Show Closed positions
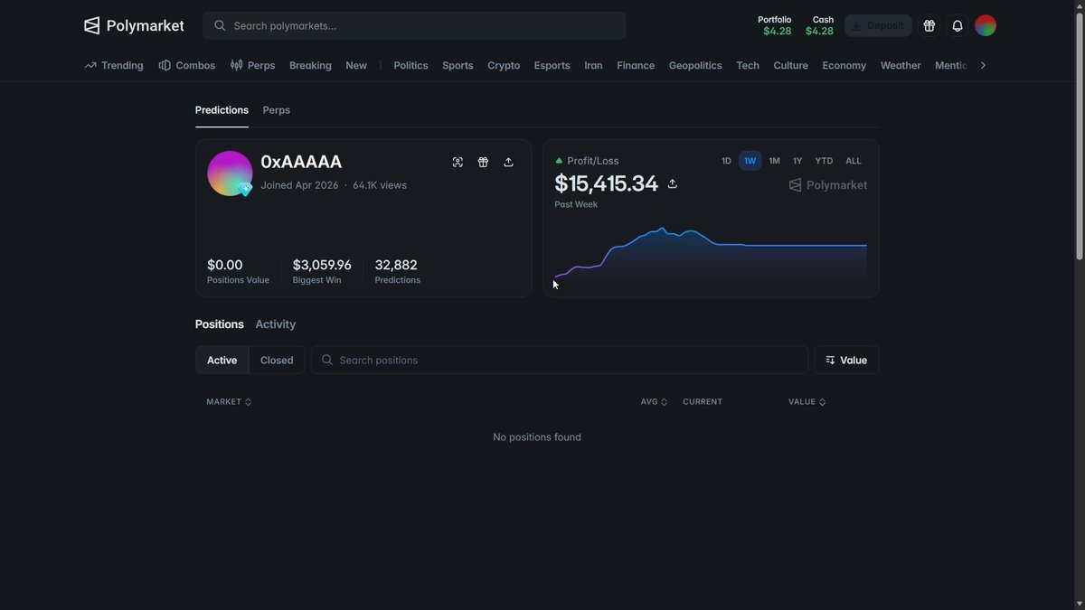Image resolution: width=1085 pixels, height=610 pixels. coord(277,360)
